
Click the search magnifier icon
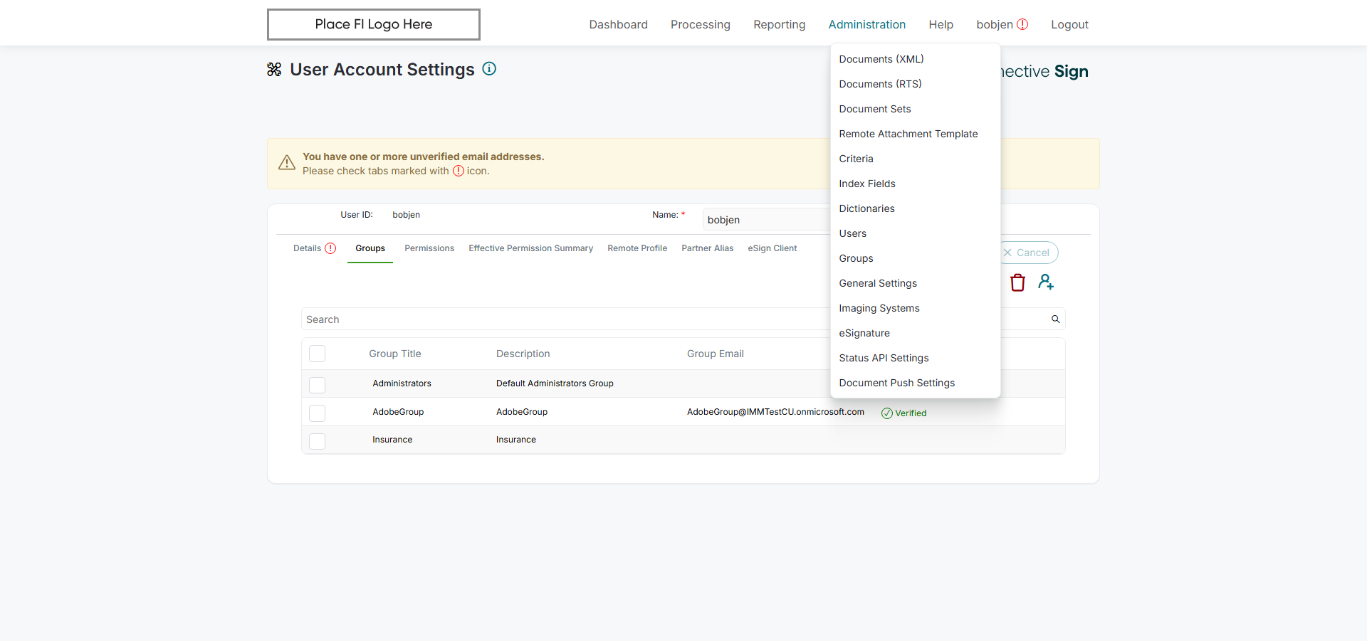(x=1055, y=319)
